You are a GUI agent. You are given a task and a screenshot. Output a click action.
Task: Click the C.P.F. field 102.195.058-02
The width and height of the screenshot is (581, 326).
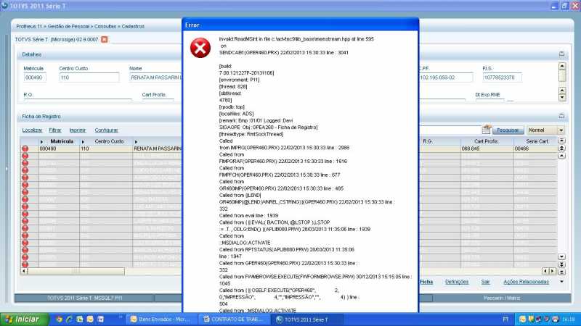coord(446,78)
